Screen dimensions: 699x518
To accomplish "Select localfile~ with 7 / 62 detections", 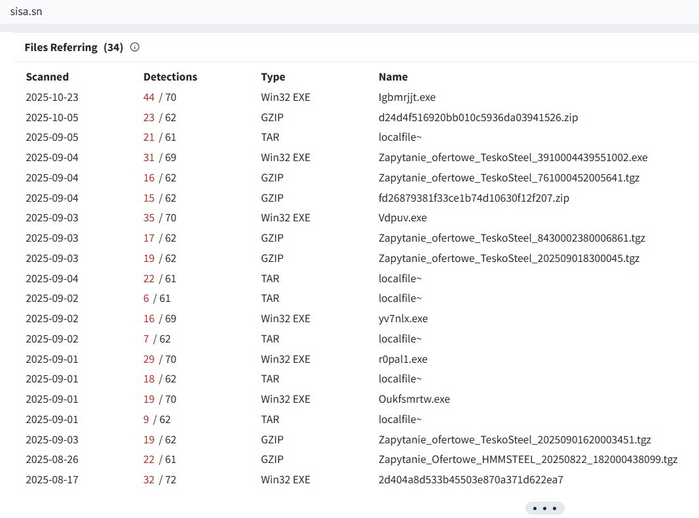I will [400, 339].
